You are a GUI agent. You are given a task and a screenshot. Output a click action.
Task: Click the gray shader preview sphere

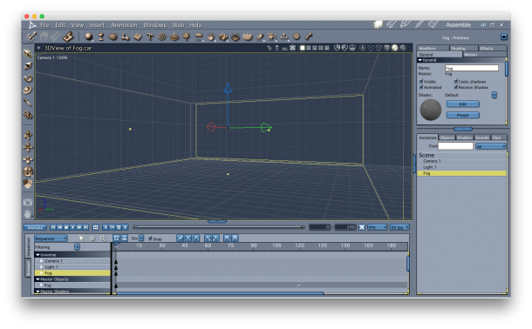point(431,110)
